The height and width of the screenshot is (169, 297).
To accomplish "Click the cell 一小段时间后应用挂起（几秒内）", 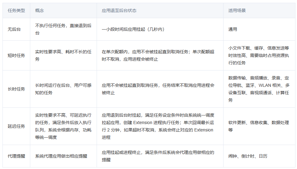I will click(x=160, y=29).
